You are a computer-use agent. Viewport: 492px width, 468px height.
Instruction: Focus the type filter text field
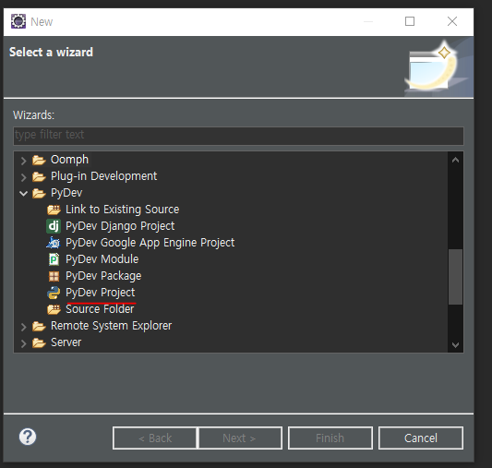[x=238, y=136]
